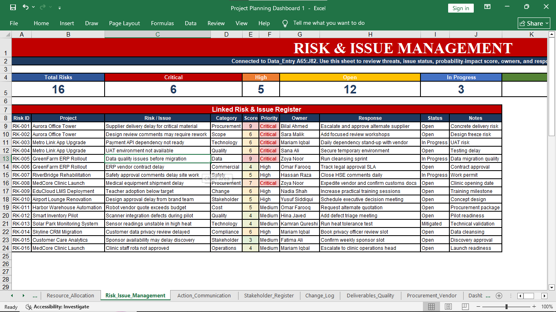Click the zoom out minus button

478,307
